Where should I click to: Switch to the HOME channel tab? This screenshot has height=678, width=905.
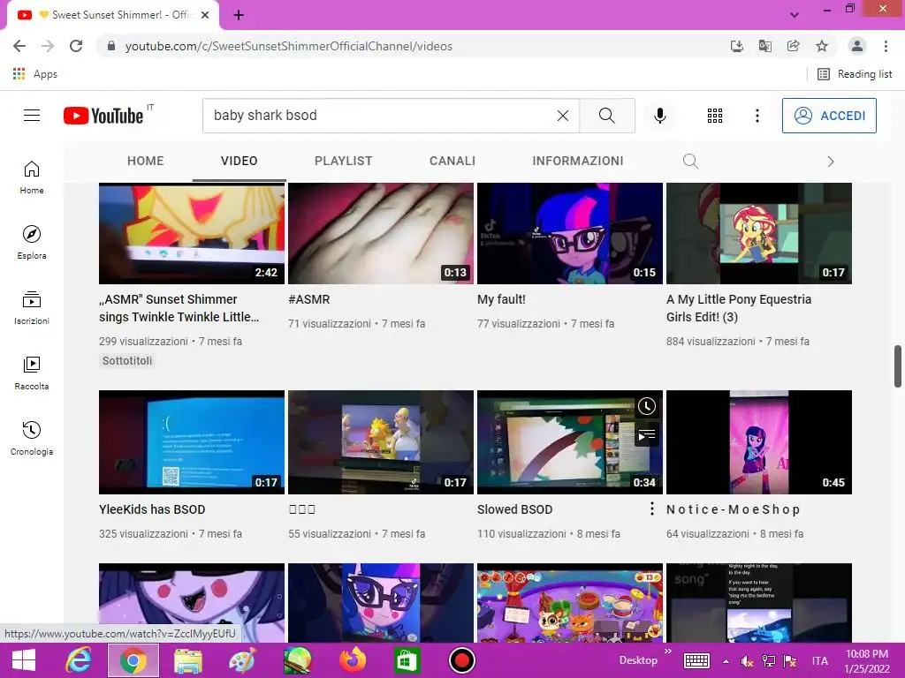click(146, 161)
